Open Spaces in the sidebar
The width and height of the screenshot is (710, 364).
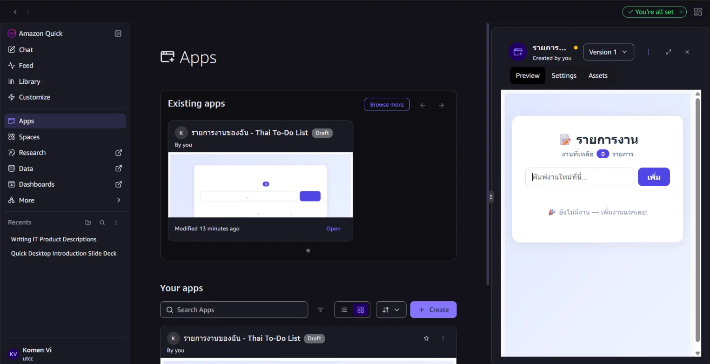[x=65, y=137]
